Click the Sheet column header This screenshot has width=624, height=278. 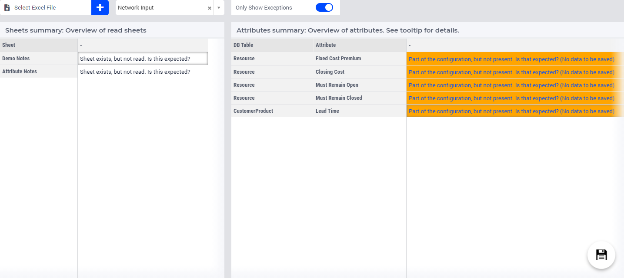(39, 45)
